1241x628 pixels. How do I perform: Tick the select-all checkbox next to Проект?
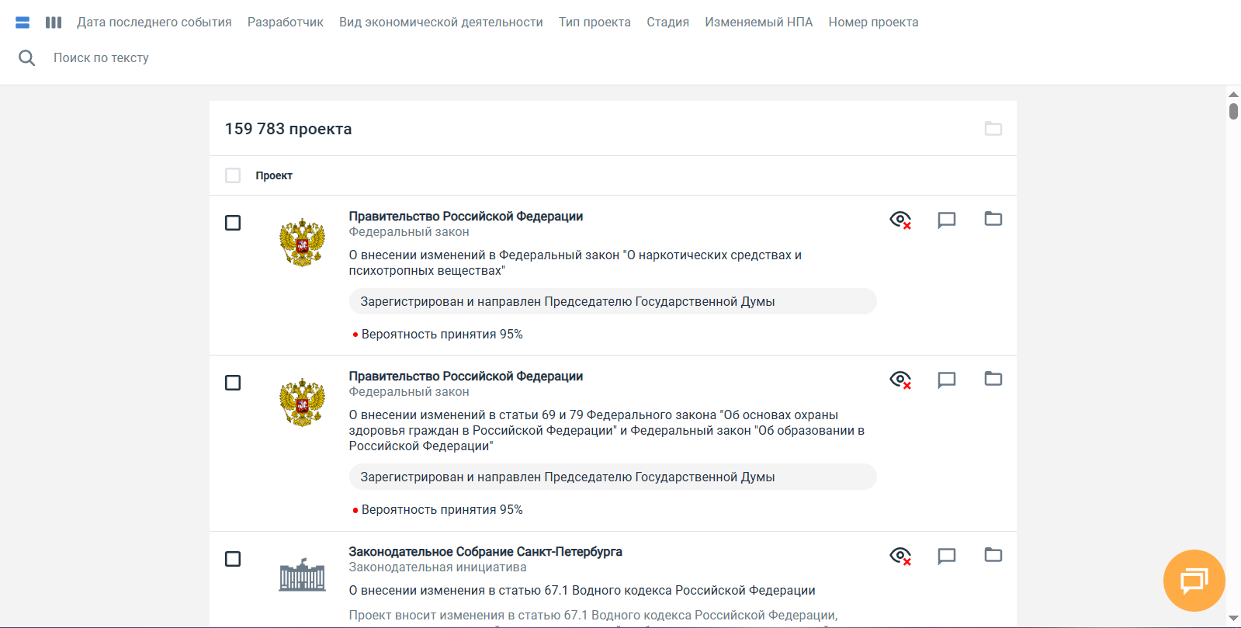(233, 175)
